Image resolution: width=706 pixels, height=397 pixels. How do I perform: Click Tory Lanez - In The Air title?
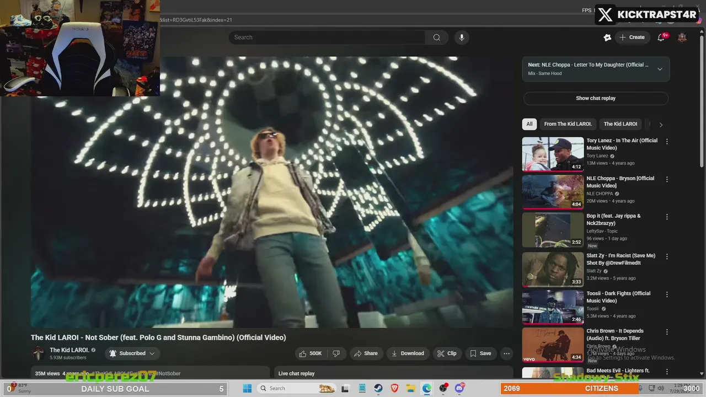[622, 144]
